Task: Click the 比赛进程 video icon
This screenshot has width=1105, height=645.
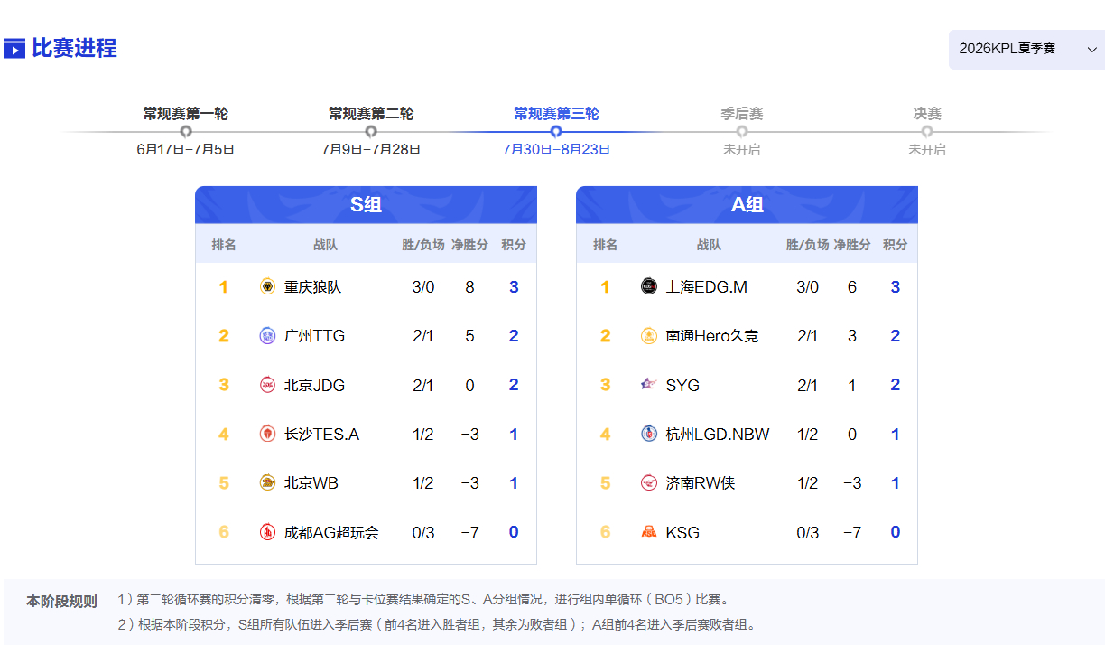Action: pos(14,49)
